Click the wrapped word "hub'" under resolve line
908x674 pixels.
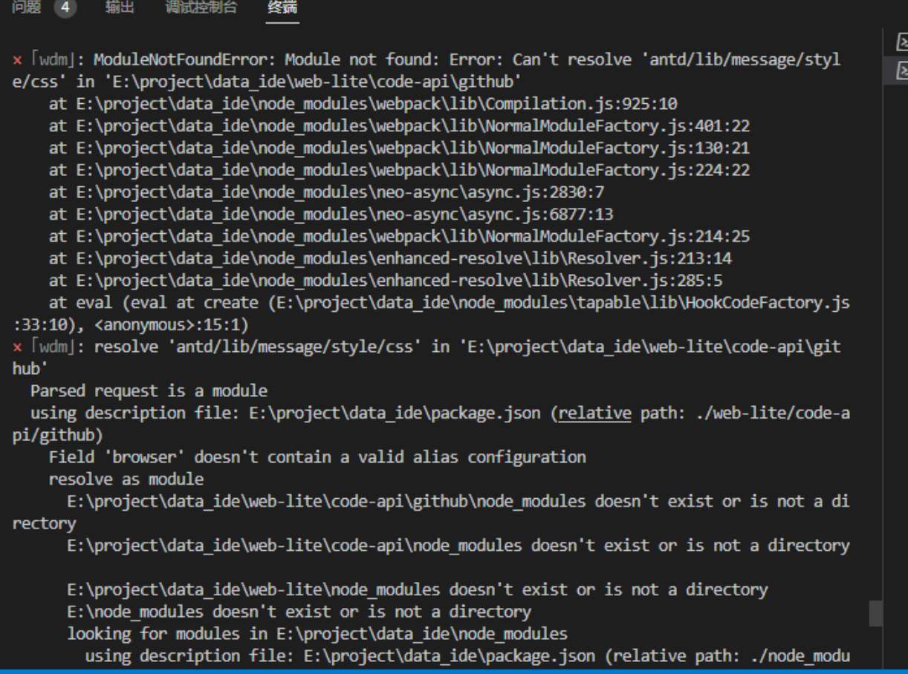(x=30, y=369)
